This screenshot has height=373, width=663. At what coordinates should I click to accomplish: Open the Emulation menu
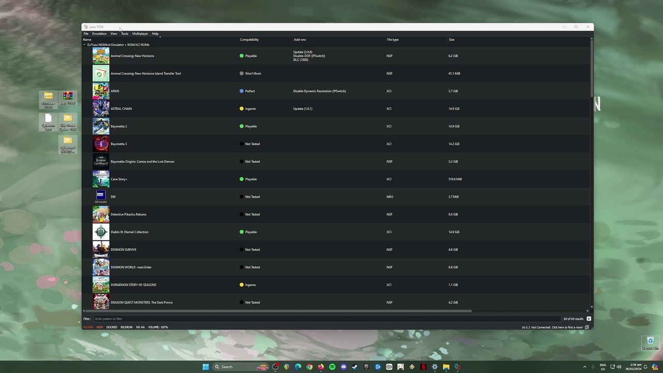[99, 34]
